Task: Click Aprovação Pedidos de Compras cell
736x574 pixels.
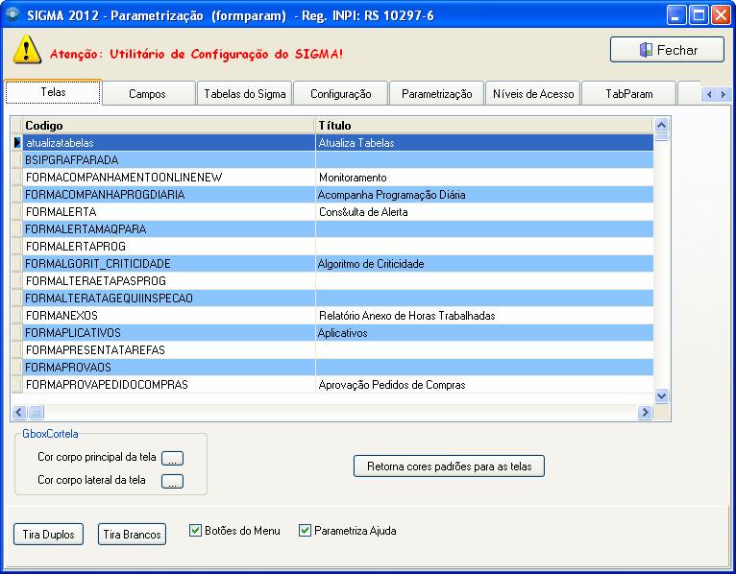Action: coord(484,385)
